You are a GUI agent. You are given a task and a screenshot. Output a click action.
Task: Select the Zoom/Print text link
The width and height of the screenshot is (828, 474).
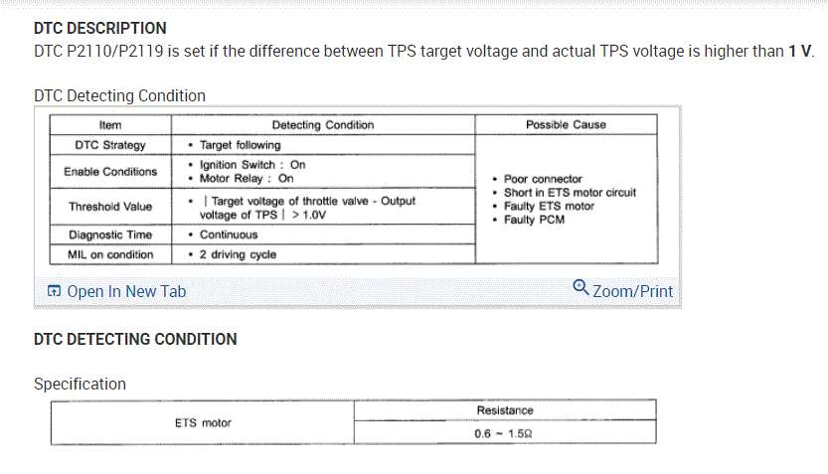[x=632, y=291]
